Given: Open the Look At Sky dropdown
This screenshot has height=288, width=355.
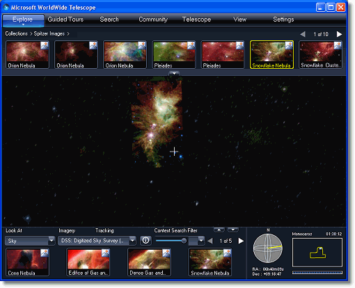Looking at the screenshot, I should 30,241.
